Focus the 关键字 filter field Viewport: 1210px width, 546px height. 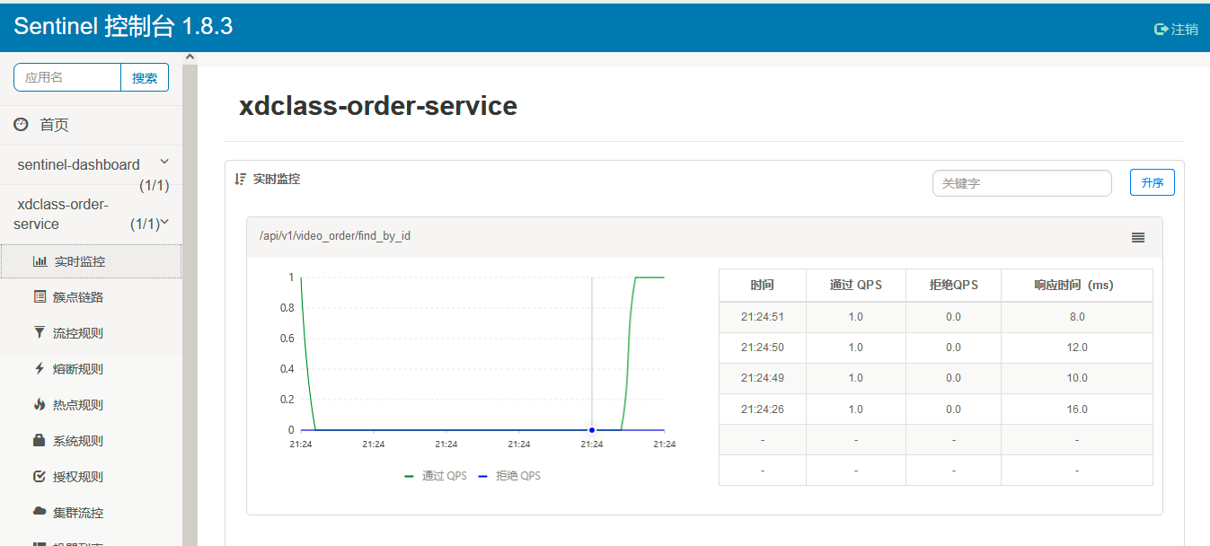click(1022, 183)
